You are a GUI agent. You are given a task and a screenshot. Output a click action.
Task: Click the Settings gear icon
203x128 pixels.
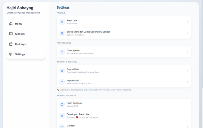[x=11, y=54]
